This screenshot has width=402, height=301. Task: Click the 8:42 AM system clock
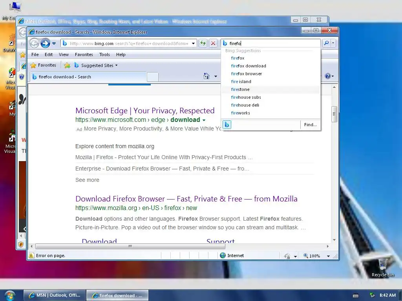click(x=387, y=295)
